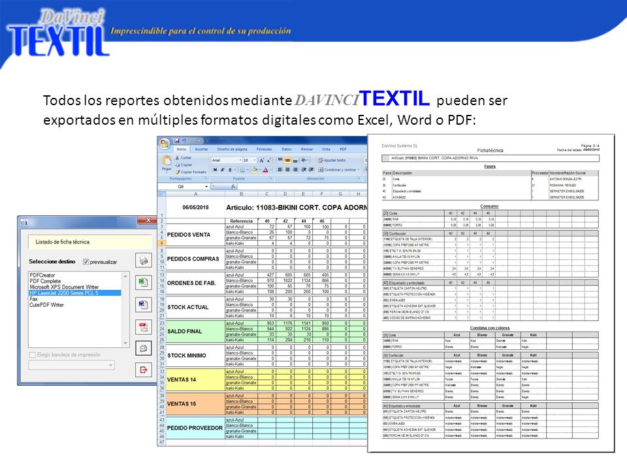Click Cortar in Excel clipboard group
This screenshot has width=627, height=470.
pos(184,158)
